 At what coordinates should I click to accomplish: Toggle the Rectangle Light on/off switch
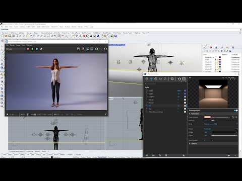[235, 111]
